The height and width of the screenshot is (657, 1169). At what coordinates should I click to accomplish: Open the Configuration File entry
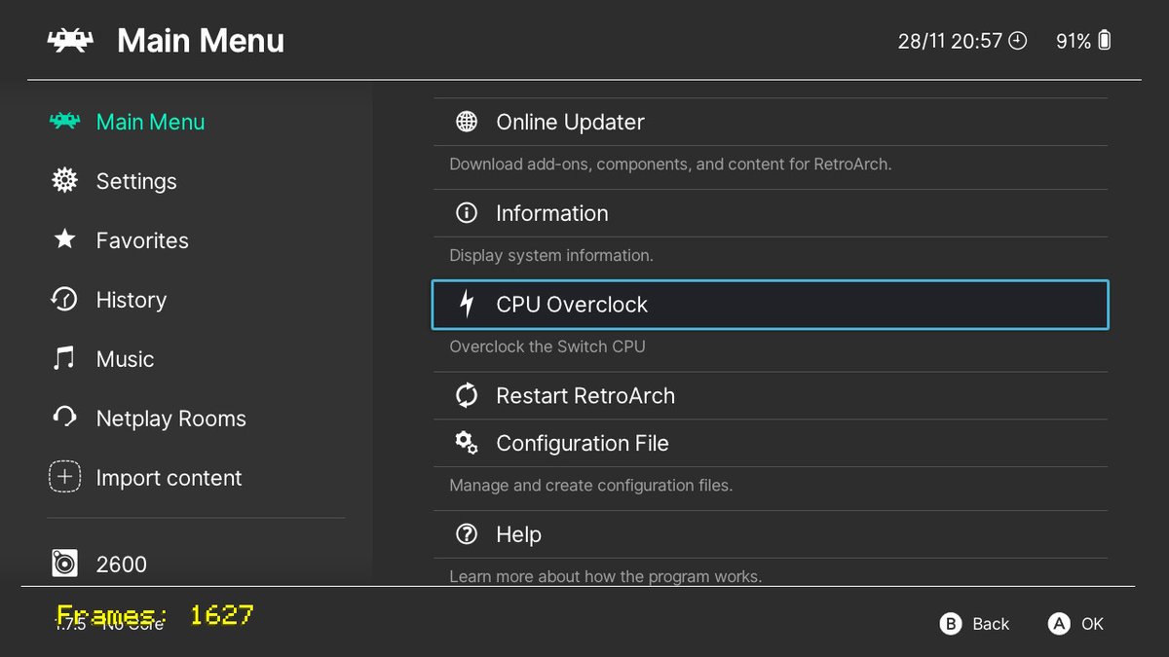click(x=771, y=443)
